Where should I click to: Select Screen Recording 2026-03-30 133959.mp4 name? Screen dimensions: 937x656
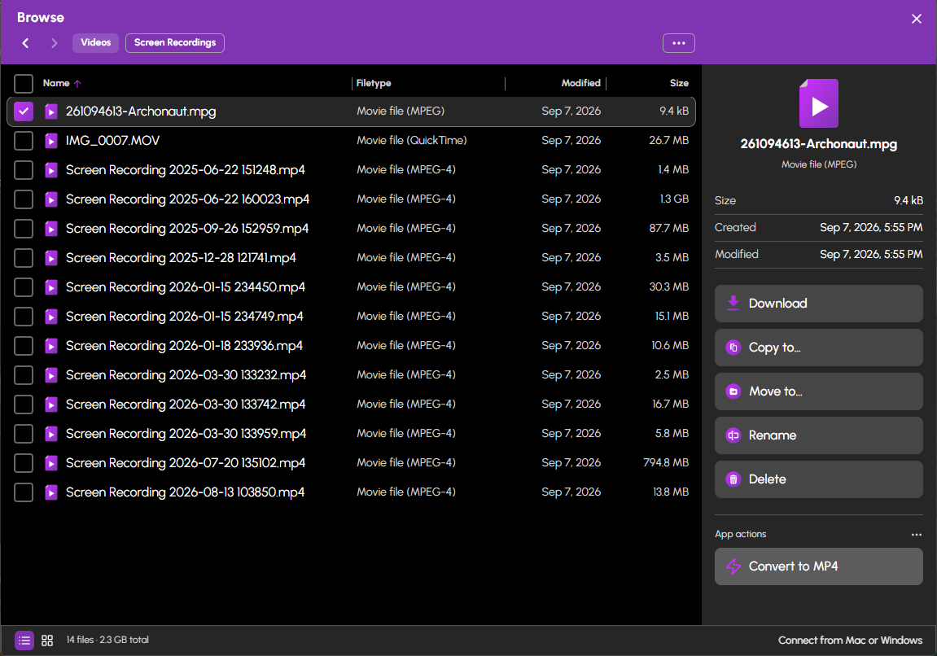click(186, 433)
